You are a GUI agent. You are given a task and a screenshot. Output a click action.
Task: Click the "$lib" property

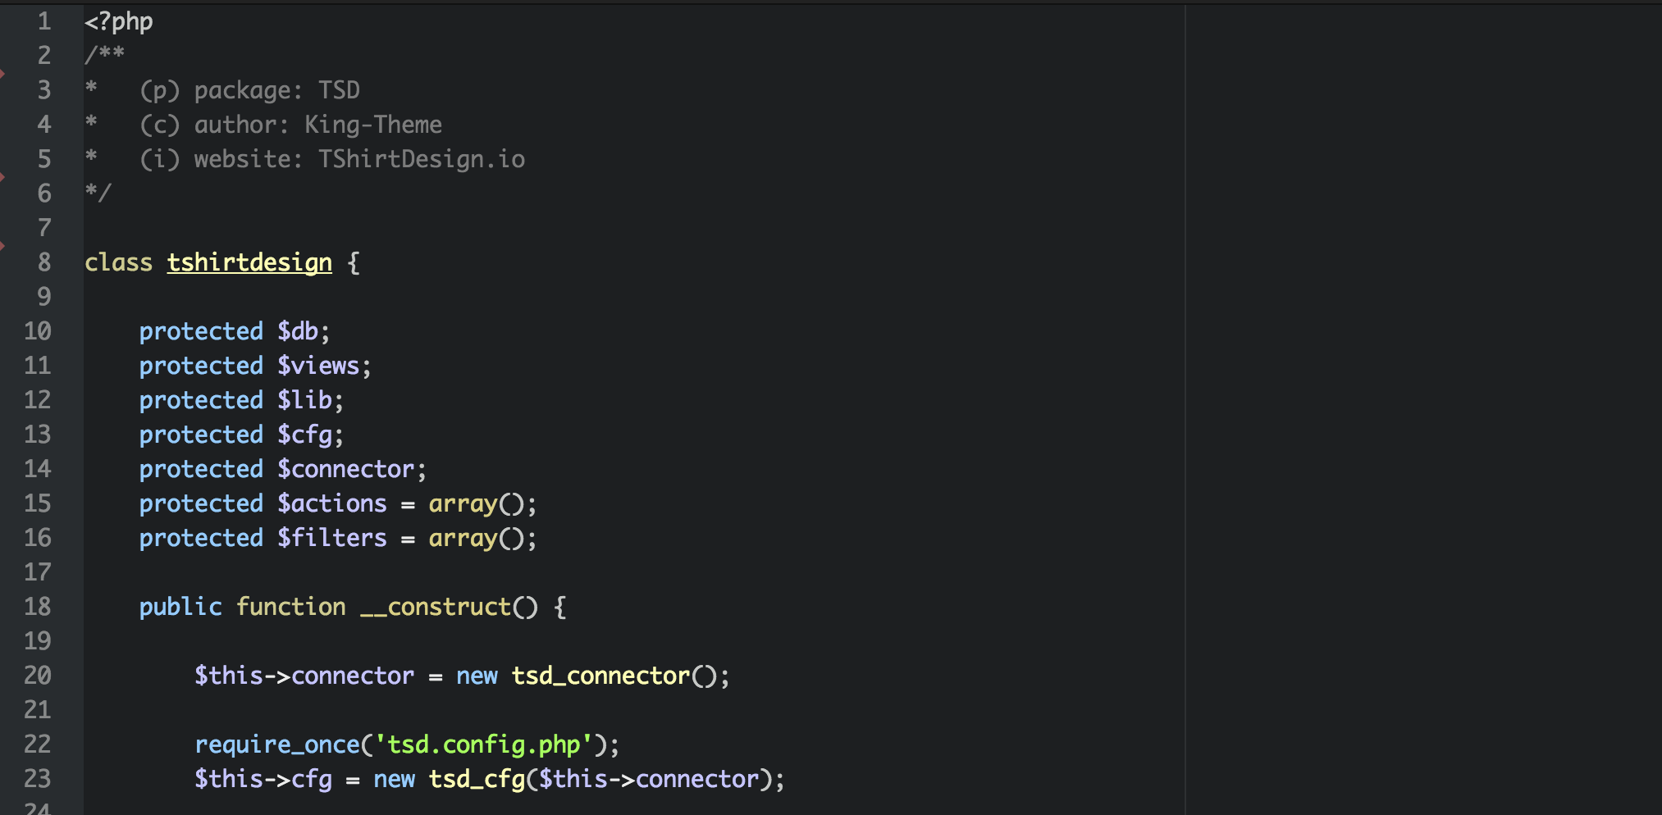click(305, 400)
